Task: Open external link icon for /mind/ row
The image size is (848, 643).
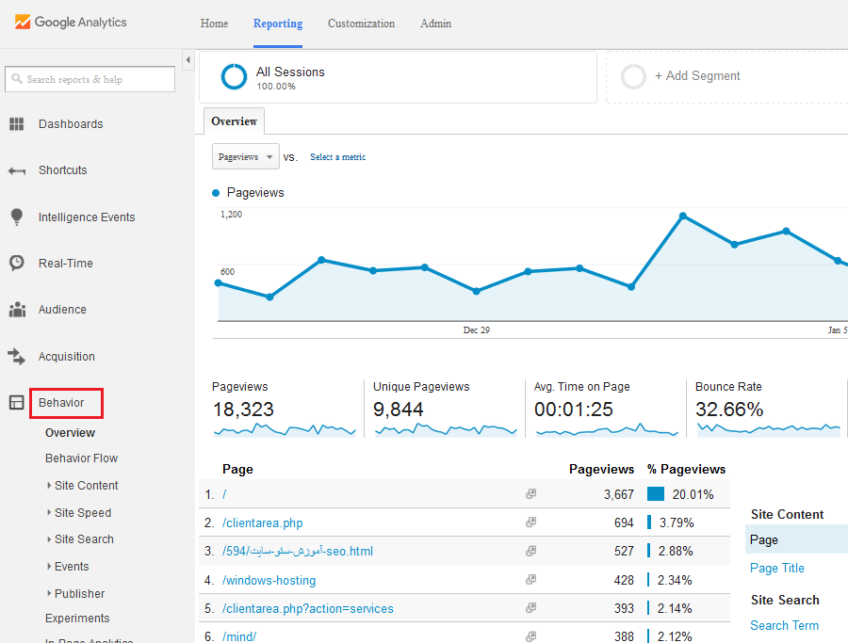Action: 531,636
